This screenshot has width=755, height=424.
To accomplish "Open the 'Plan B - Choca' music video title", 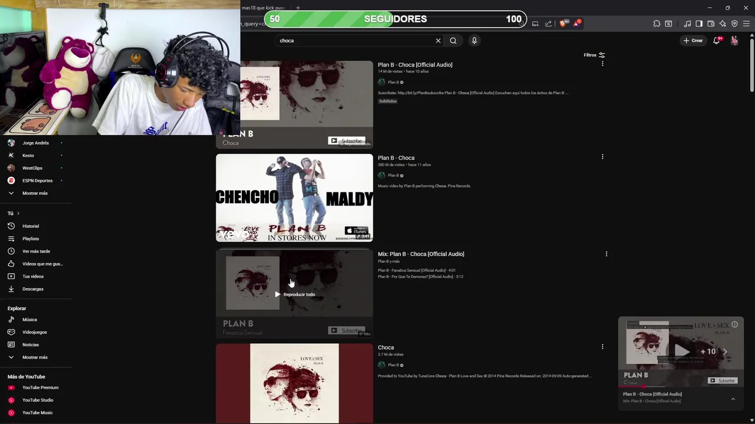I will pyautogui.click(x=396, y=158).
